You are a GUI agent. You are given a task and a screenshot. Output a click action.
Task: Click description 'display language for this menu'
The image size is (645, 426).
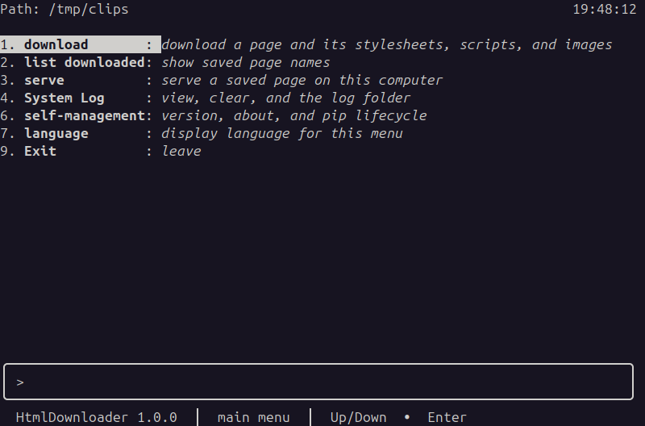[x=281, y=133]
